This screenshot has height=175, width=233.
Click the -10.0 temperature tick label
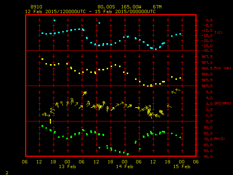pos(207,31)
